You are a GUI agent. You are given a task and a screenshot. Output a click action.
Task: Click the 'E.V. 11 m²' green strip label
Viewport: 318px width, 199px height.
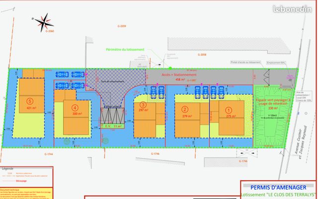[113, 126]
